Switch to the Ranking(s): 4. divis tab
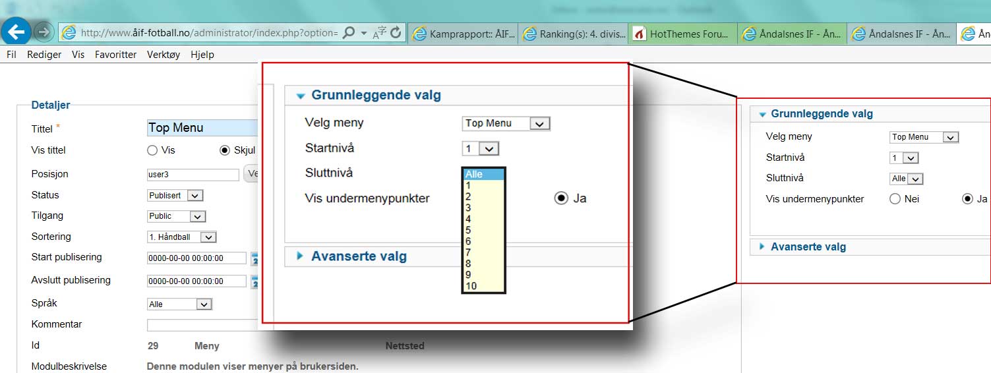The height and width of the screenshot is (373, 991). point(574,33)
